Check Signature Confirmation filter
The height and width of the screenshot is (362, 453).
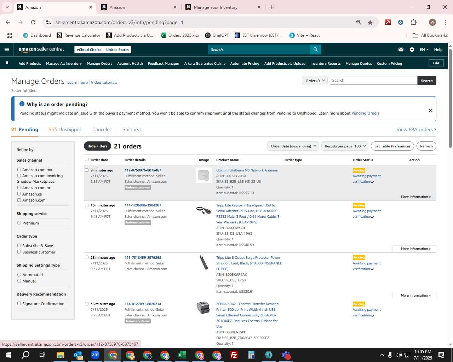click(x=19, y=303)
